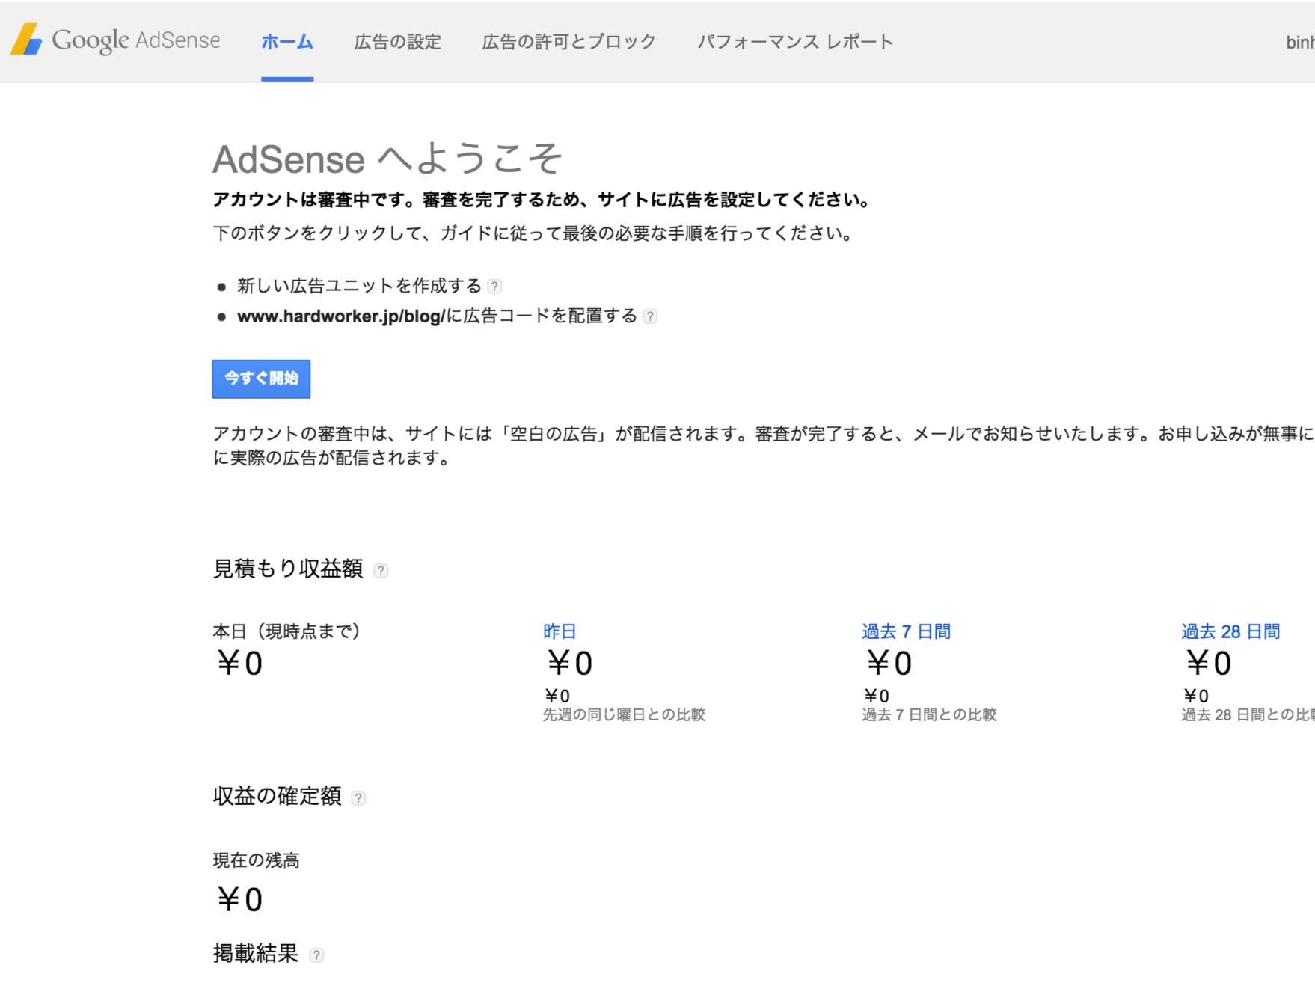The width and height of the screenshot is (1315, 992).
Task: Click help icon next to 見積もり収益額
Action: tap(381, 571)
